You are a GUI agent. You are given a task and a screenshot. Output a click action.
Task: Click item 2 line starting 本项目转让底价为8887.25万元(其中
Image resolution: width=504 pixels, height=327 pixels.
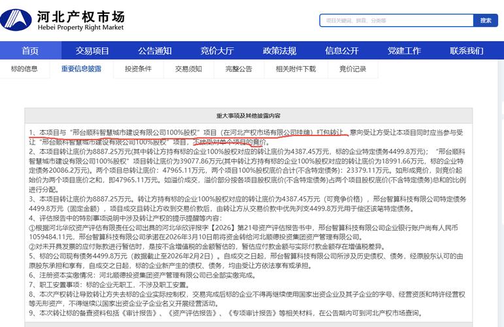point(246,152)
